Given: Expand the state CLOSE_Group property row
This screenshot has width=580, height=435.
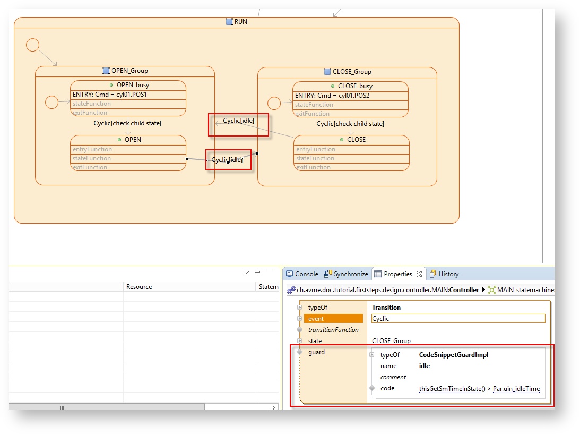Looking at the screenshot, I should coord(300,341).
